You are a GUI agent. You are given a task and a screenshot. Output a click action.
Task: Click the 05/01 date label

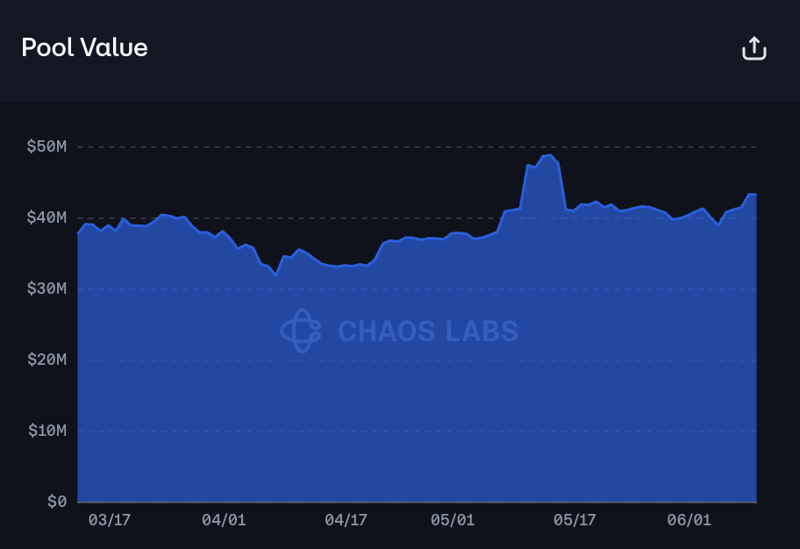tap(453, 520)
